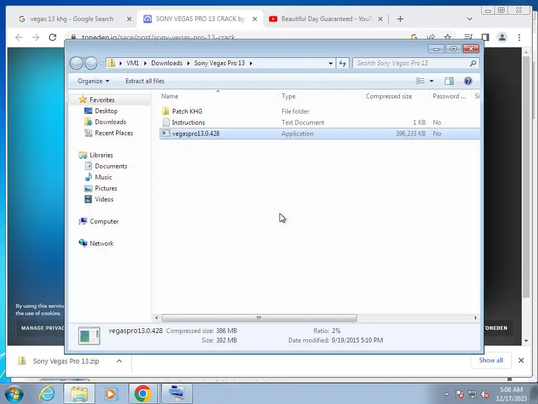The height and width of the screenshot is (404, 538).
Task: Open Windows Explorer from the taskbar
Action: tap(79, 393)
